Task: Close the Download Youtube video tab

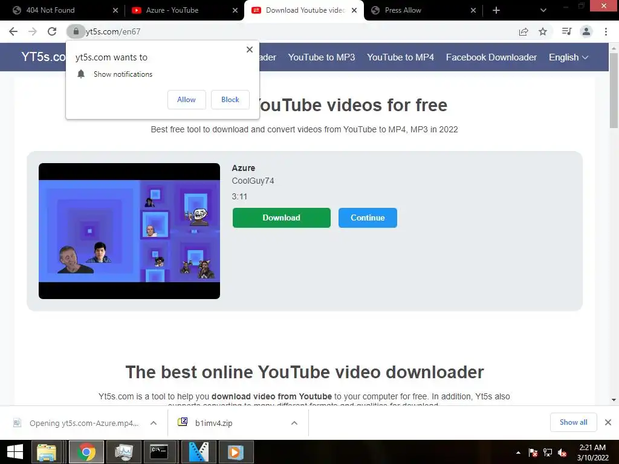Action: point(354,10)
